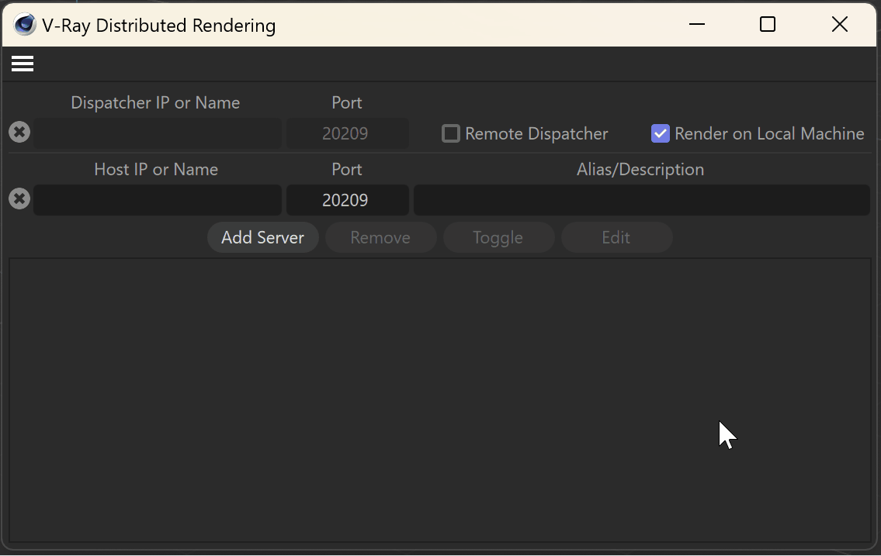Click the Host Port field showing 20209
The height and width of the screenshot is (556, 881).
coord(347,200)
